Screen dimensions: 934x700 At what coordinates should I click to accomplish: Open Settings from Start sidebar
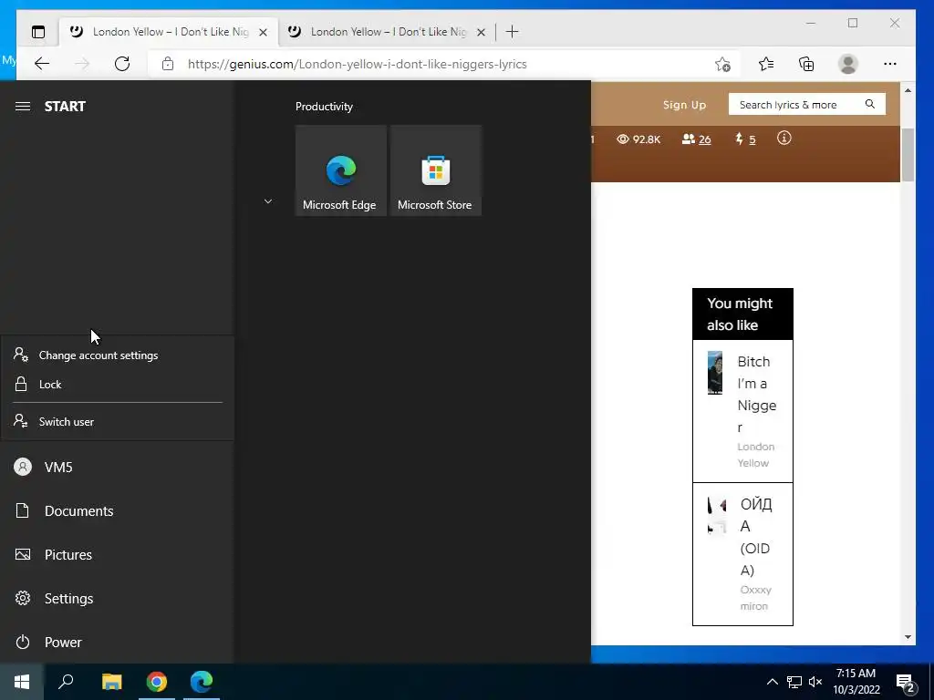[118, 598]
